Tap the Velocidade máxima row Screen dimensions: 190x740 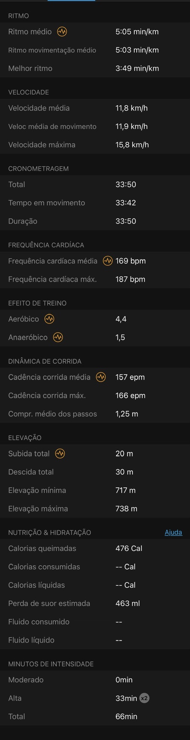pyautogui.click(x=95, y=145)
